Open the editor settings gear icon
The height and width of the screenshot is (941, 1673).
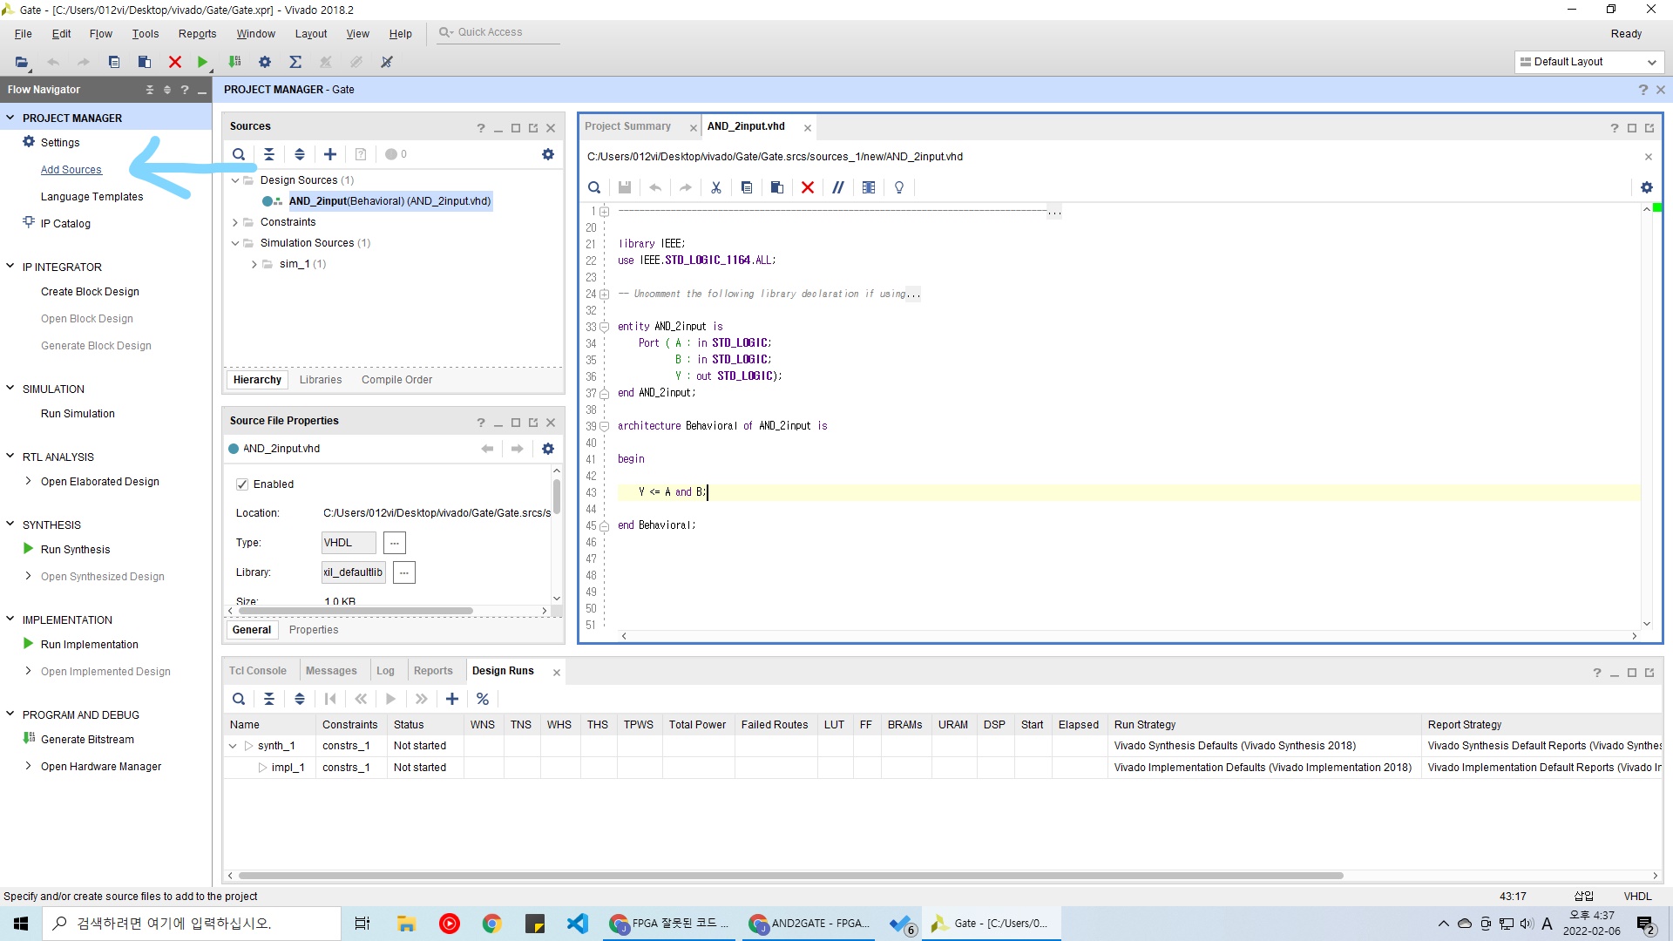(1646, 187)
